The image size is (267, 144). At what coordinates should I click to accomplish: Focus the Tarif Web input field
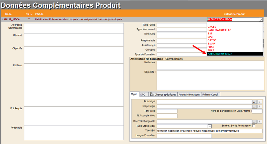pyautogui.click(x=167, y=111)
